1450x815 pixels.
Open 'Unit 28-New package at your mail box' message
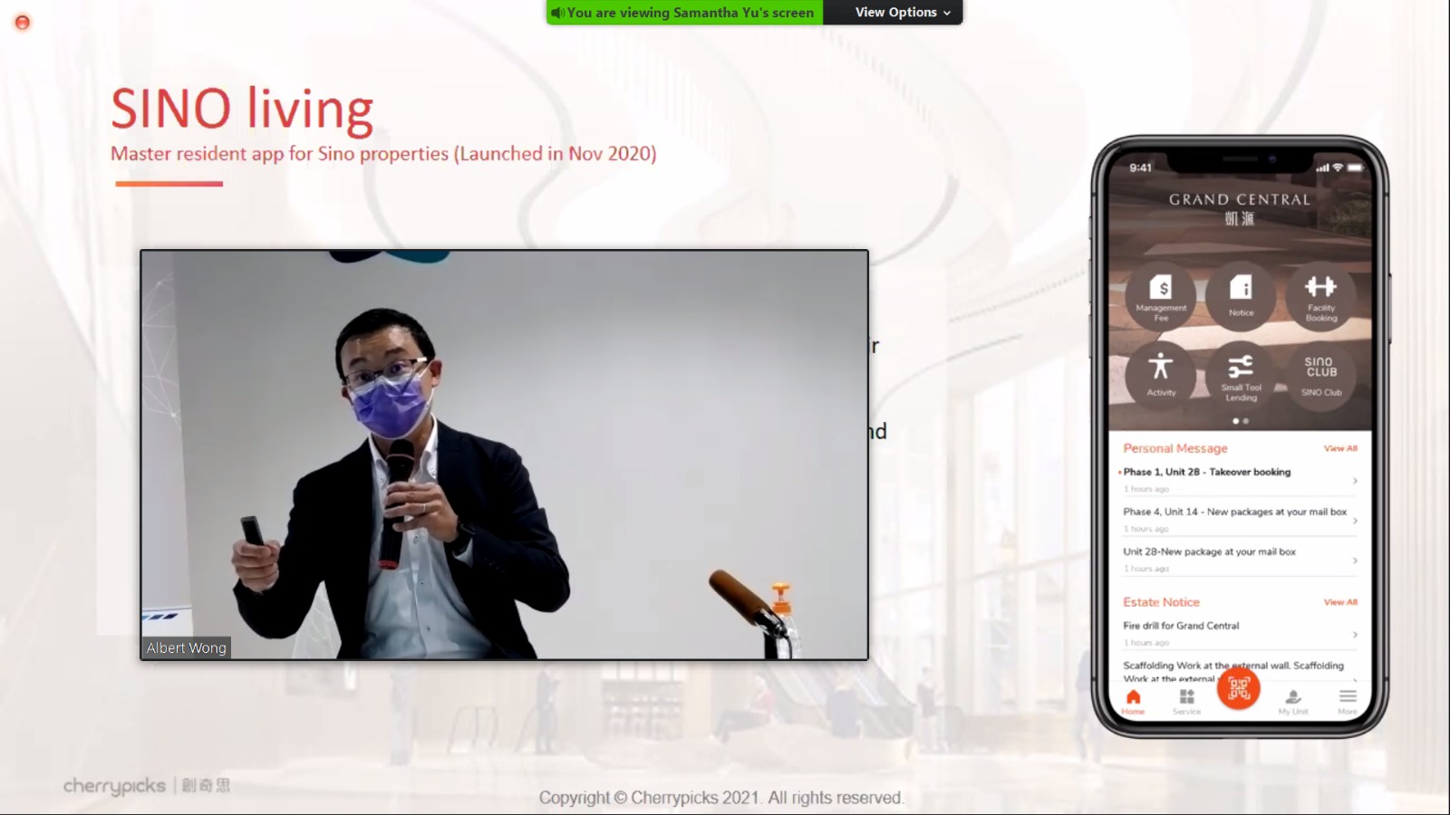click(1239, 560)
